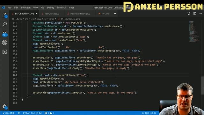Screen dimensions: 204x115
Task: Open the Selection menu
Action: (x=26, y=8)
